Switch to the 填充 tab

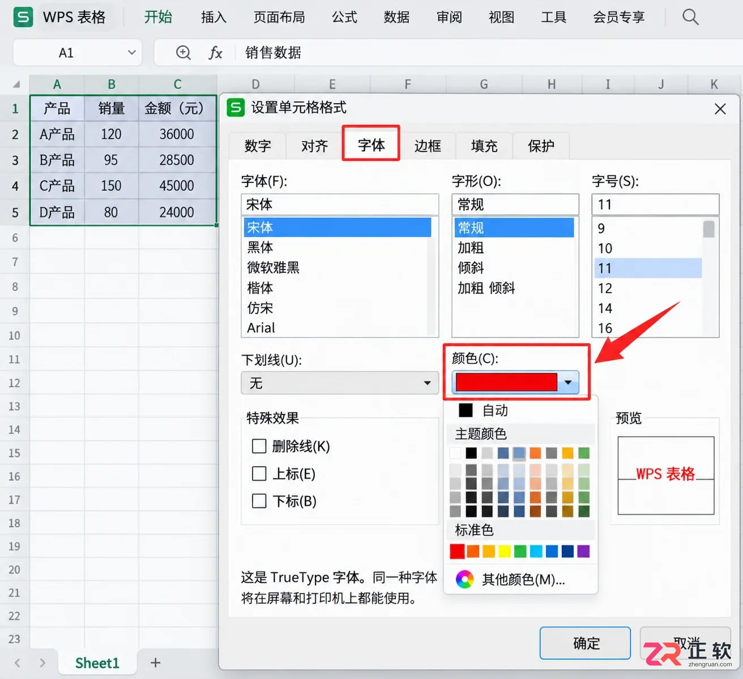tap(484, 146)
